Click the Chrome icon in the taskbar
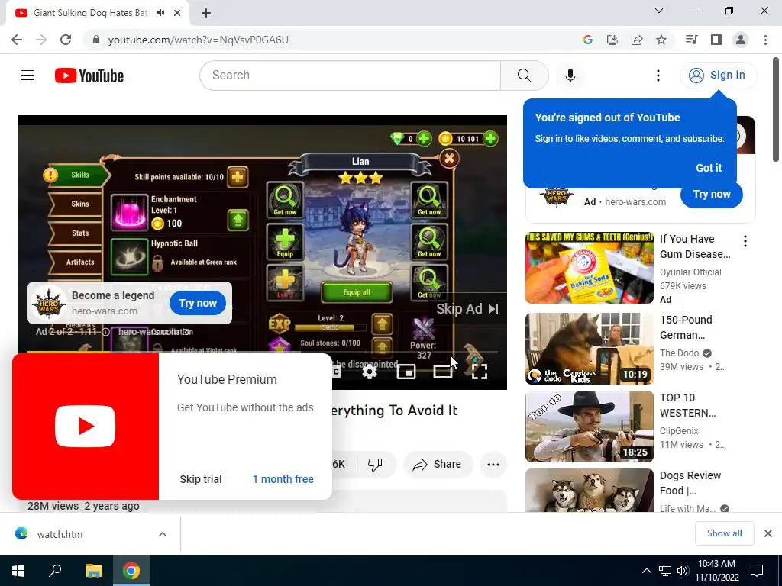 pyautogui.click(x=131, y=571)
